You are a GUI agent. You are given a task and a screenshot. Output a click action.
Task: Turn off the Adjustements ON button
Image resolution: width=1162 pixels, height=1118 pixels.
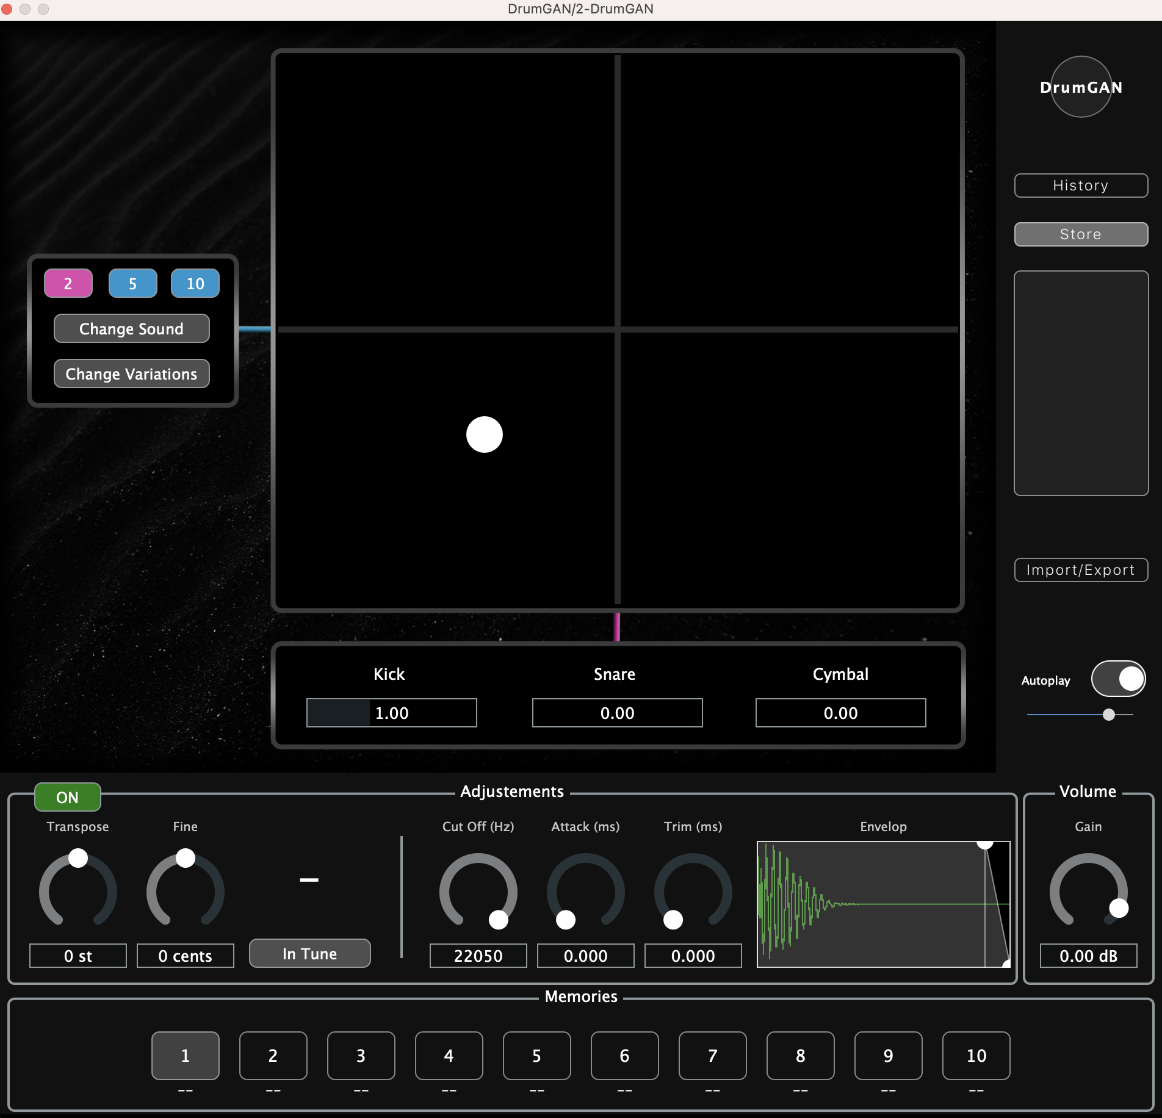point(67,797)
